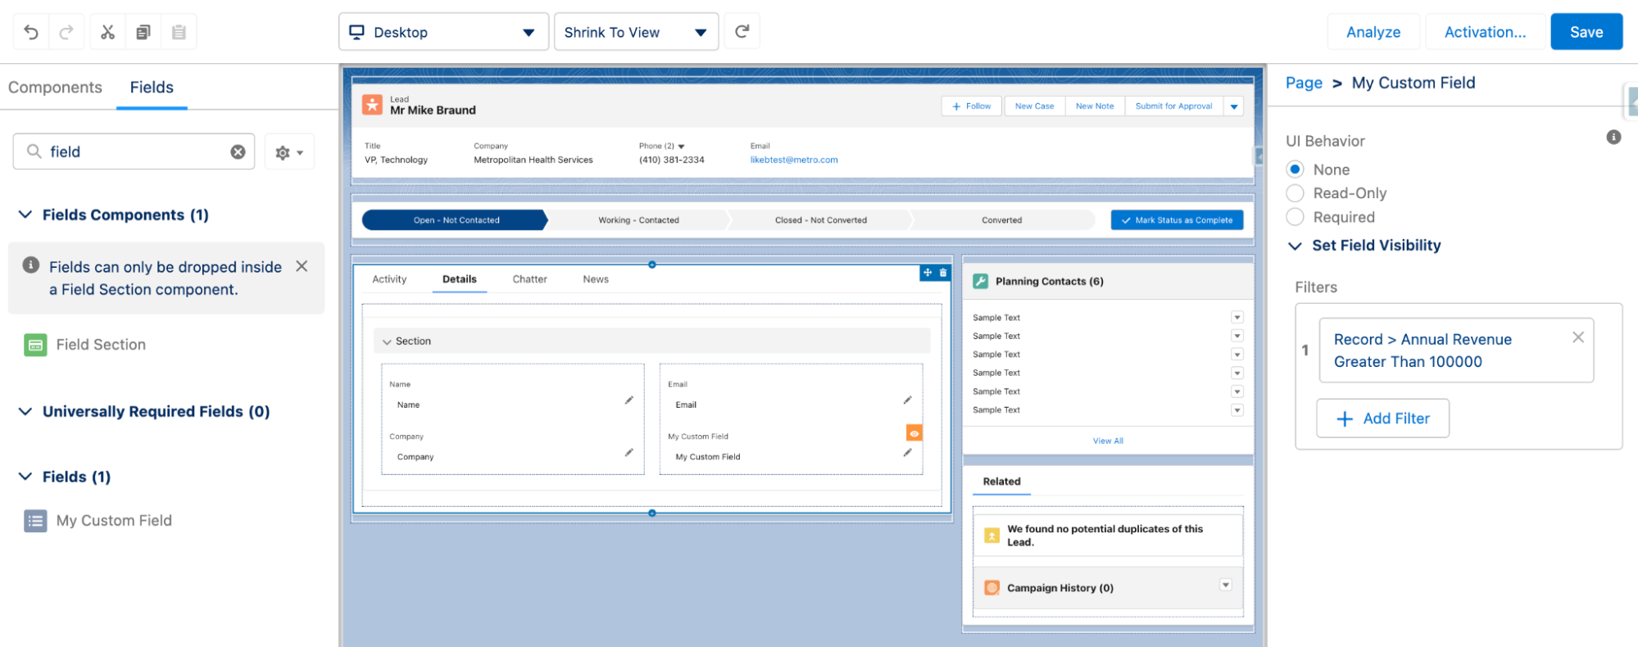Open the Shrink To View dropdown
The width and height of the screenshot is (1638, 647).
[x=636, y=32]
